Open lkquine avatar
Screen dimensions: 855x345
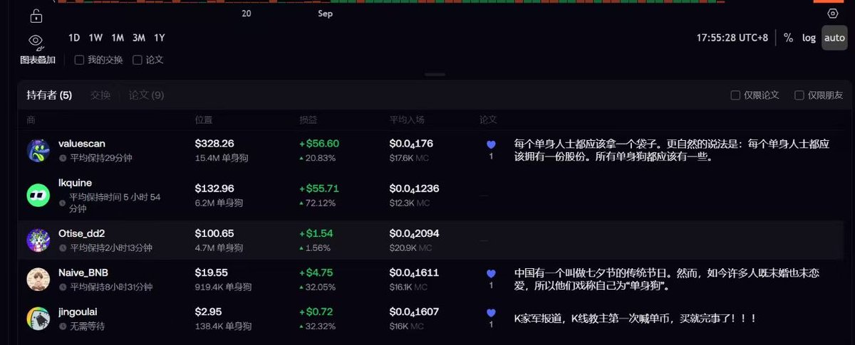[x=38, y=195]
